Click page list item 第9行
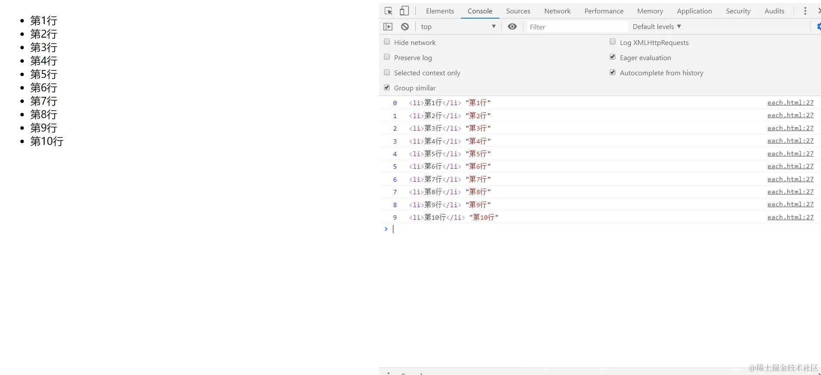The width and height of the screenshot is (821, 375). click(x=43, y=128)
